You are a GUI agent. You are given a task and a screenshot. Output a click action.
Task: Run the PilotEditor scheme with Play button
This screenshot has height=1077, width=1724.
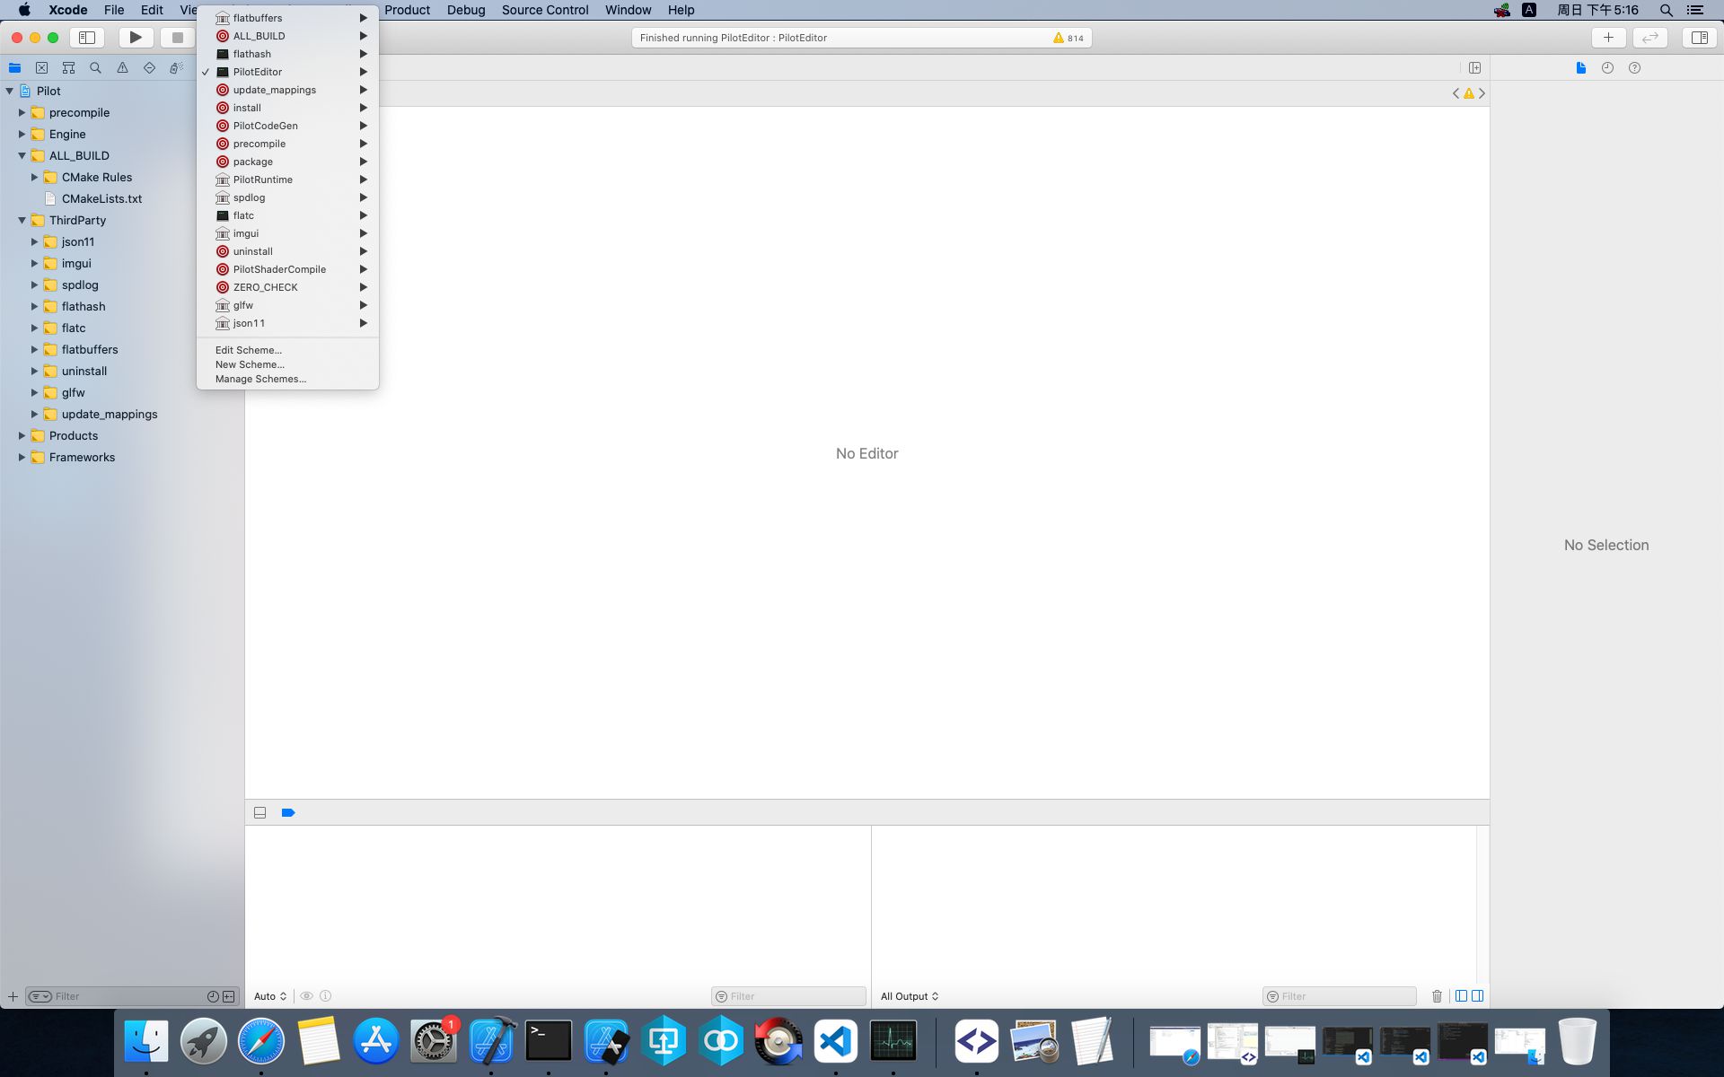pyautogui.click(x=136, y=38)
